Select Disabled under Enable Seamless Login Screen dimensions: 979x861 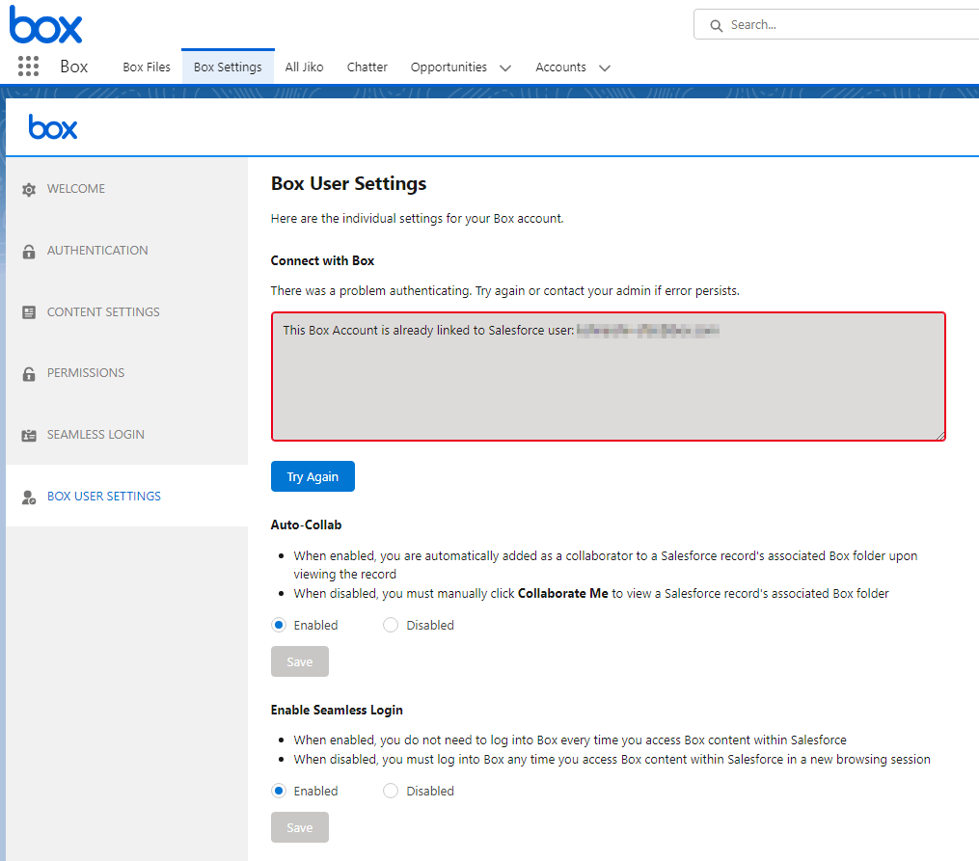tap(390, 791)
